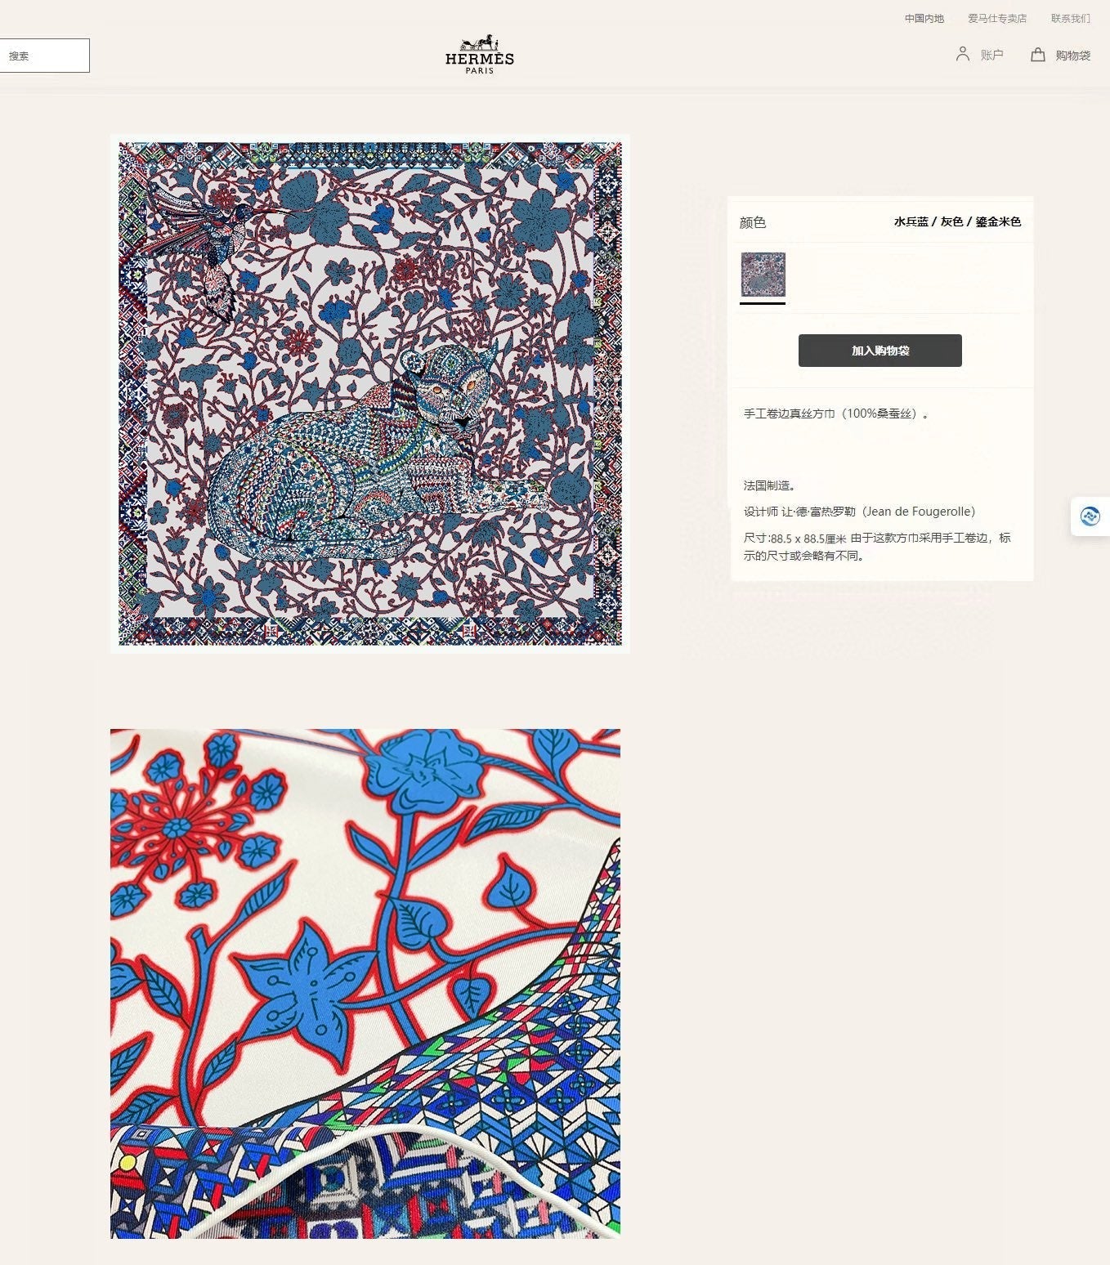Click the Hermès Paris logo

[x=480, y=55]
